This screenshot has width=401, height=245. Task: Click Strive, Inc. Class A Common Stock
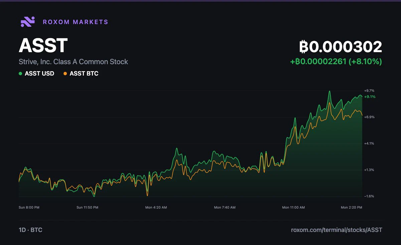click(74, 62)
